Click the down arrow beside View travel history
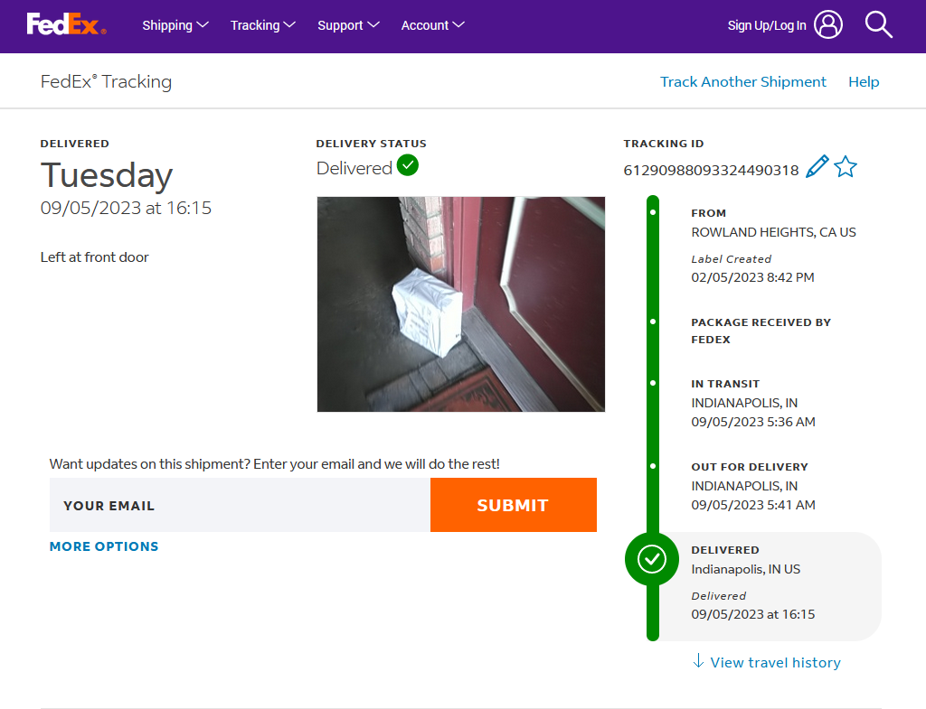Image resolution: width=926 pixels, height=709 pixels. tap(698, 660)
